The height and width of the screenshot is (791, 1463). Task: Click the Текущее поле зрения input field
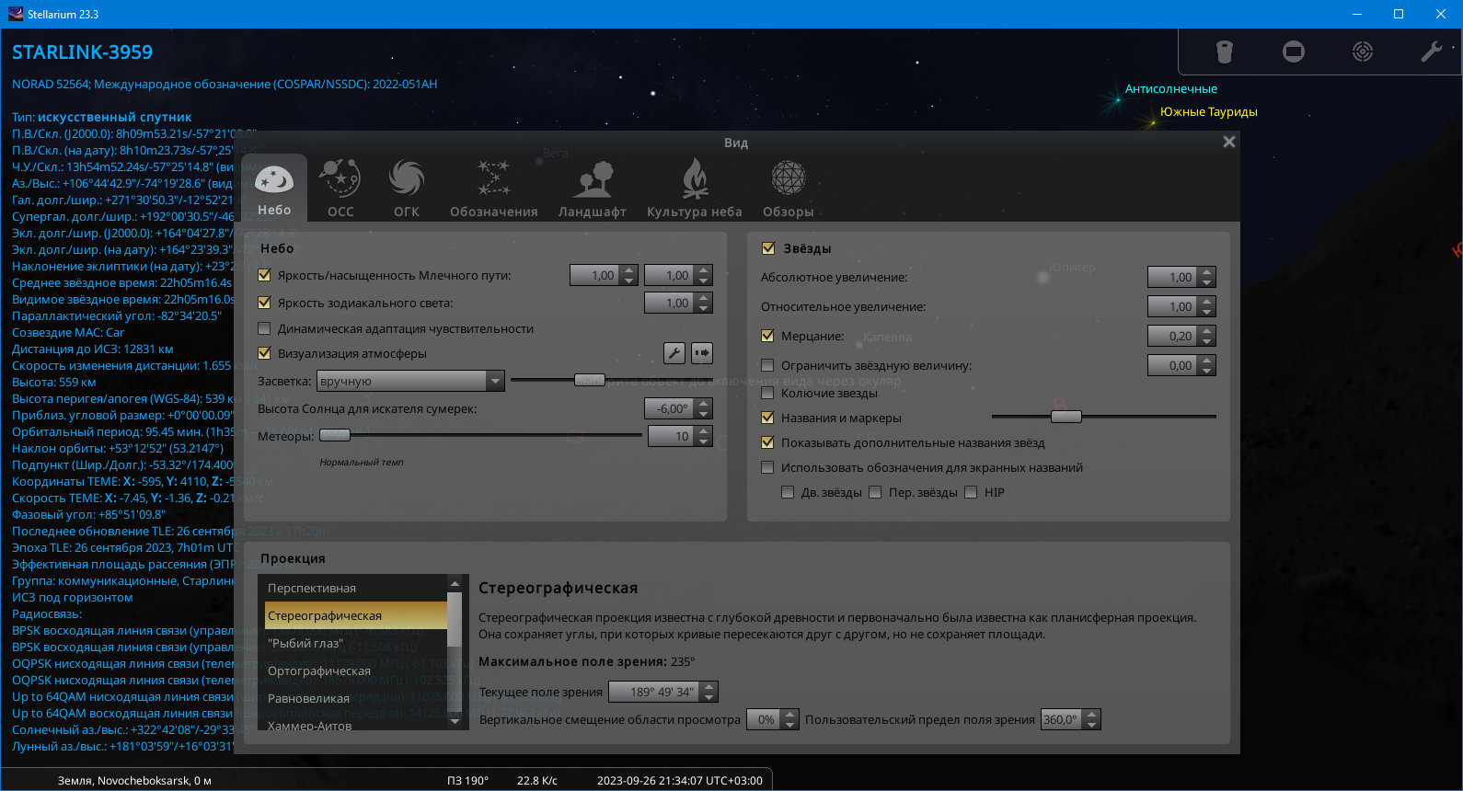coord(661,692)
